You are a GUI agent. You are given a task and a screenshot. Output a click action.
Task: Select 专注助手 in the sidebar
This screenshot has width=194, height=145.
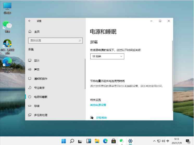39,88
